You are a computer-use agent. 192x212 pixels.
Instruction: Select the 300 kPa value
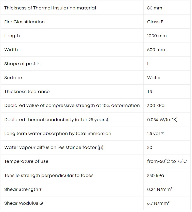click(156, 106)
